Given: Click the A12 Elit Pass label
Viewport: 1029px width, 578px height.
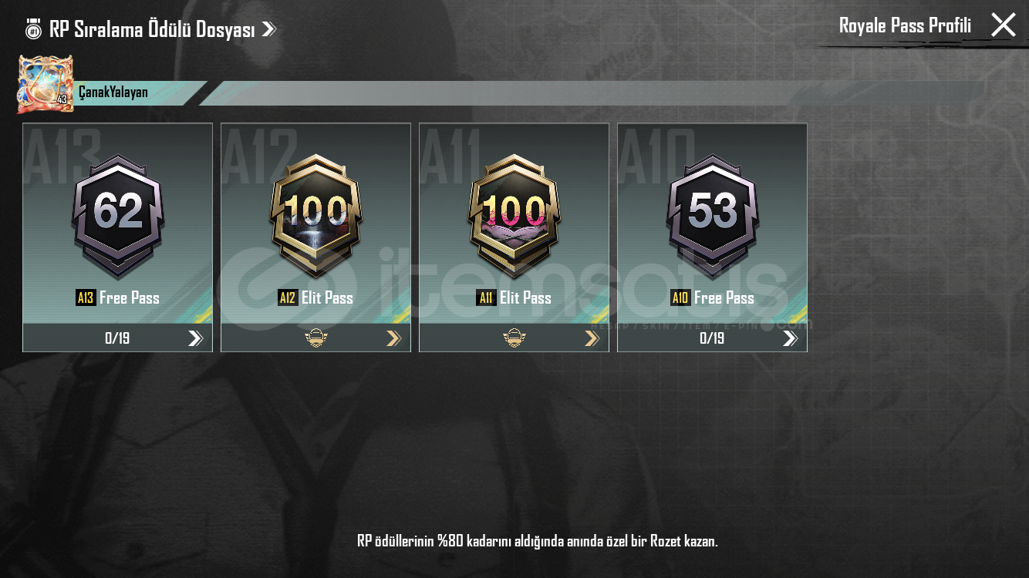Looking at the screenshot, I should [315, 297].
